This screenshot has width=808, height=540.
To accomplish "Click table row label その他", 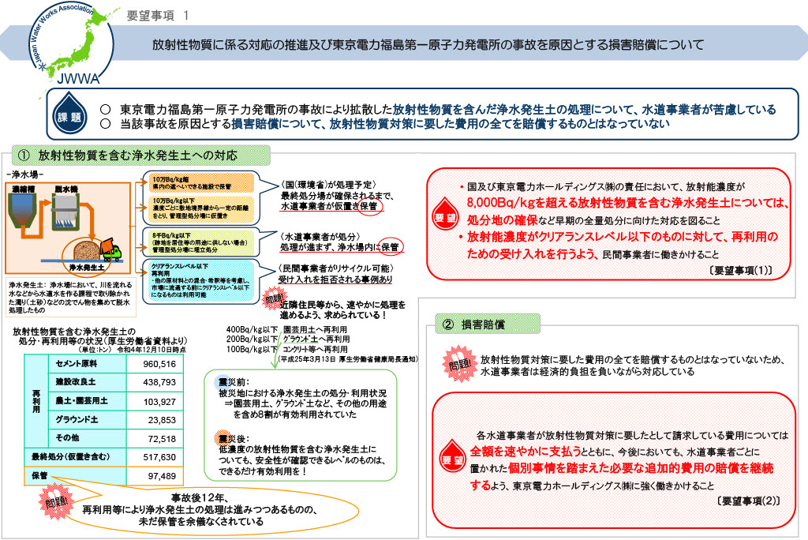I will pyautogui.click(x=68, y=438).
